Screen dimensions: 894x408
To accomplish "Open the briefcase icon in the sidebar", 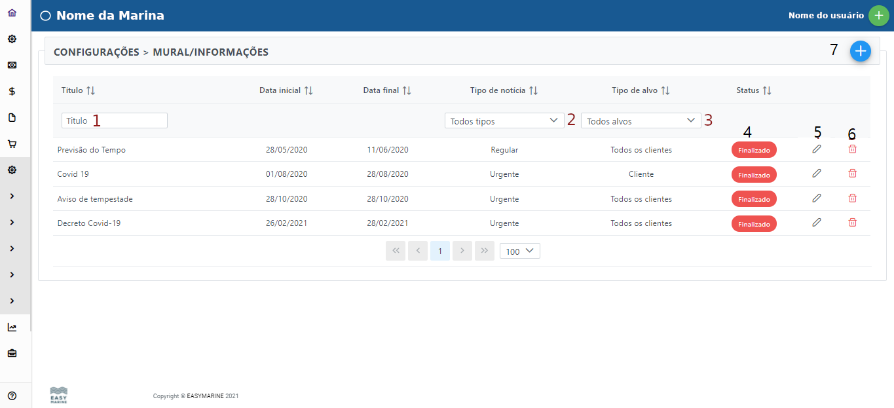I will coord(12,354).
